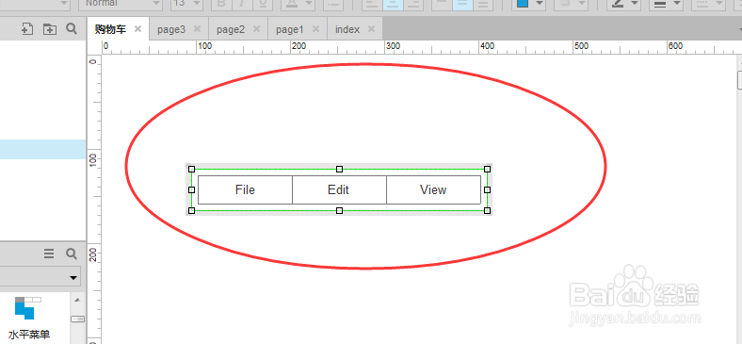This screenshot has width=742, height=344.
Task: Click the outer shadow toolbar icon
Action: pos(565,4)
